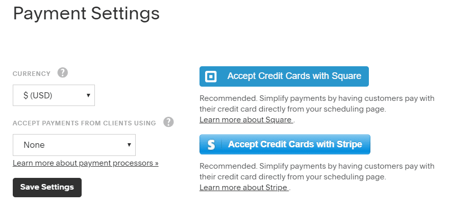Click the Stripe recommendation description text
This screenshot has height=211, width=450.
(317, 171)
